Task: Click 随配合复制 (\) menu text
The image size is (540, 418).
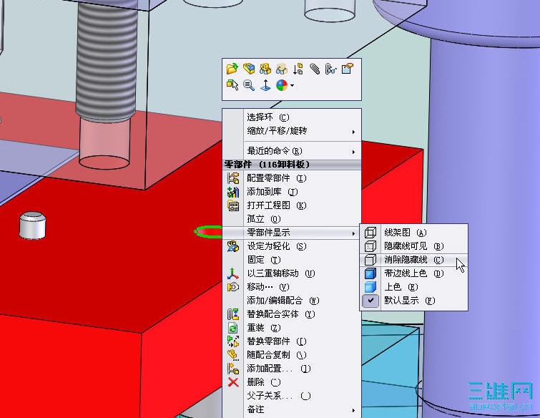Action: click(x=277, y=355)
